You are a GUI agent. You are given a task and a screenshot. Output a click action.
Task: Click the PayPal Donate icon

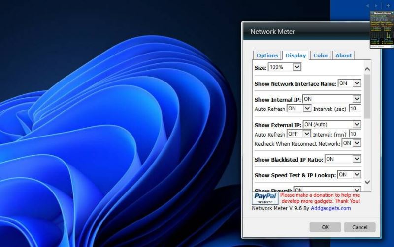pos(265,198)
